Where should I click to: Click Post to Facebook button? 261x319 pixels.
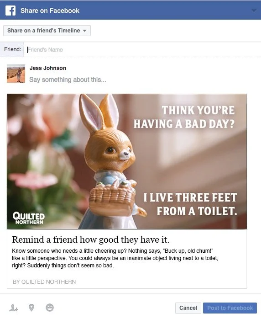(230, 308)
